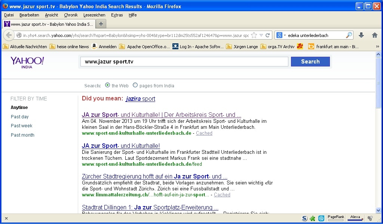Open the Jürgen Lange bookmark

pos(242,47)
